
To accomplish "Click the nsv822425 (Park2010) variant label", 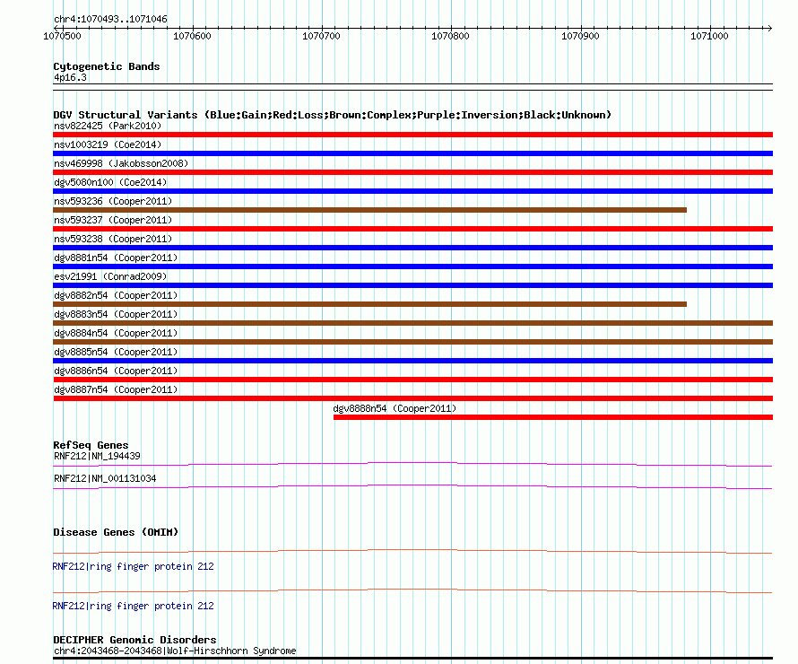I will (108, 126).
